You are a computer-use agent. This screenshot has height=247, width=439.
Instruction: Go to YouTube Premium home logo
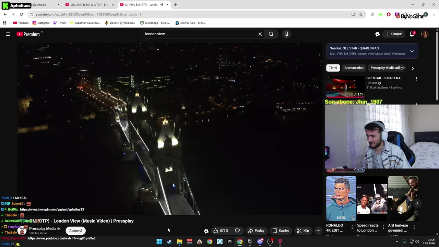(x=28, y=34)
